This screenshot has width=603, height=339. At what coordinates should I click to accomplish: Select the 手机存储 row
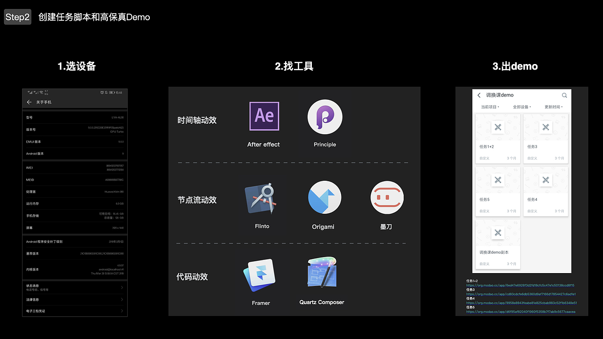[x=75, y=216]
